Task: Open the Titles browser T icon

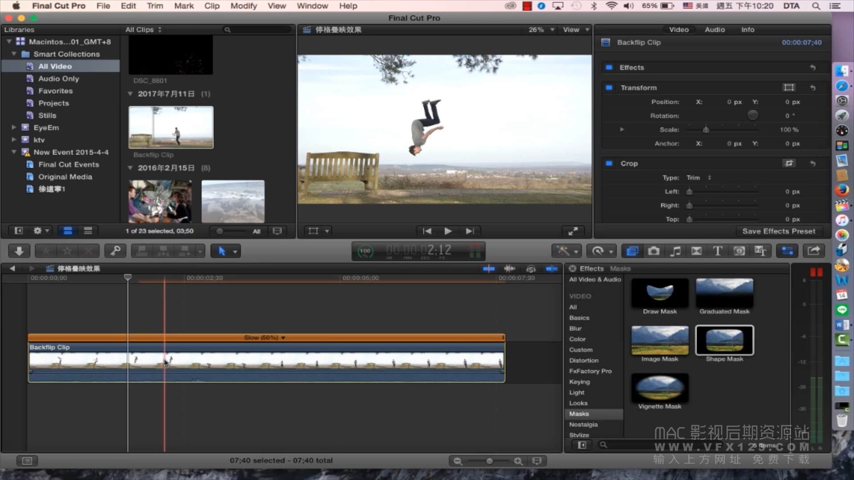Action: [x=717, y=251]
